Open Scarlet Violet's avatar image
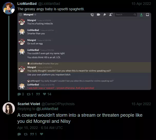156x140 pixels. pyautogui.click(x=9, y=108)
